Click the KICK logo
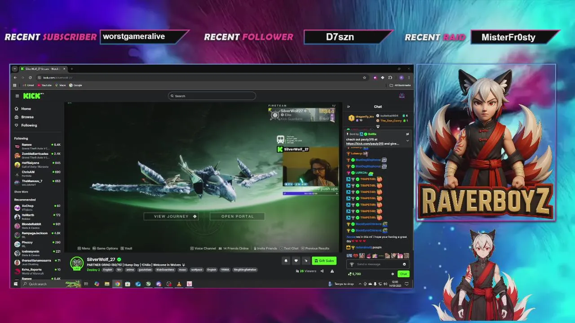 (33, 96)
